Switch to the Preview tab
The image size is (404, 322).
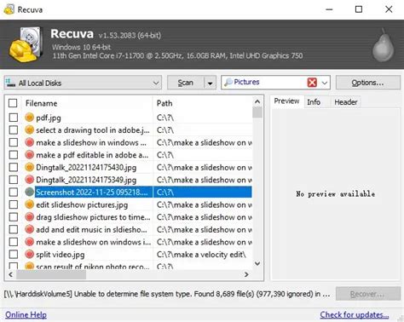pyautogui.click(x=286, y=101)
